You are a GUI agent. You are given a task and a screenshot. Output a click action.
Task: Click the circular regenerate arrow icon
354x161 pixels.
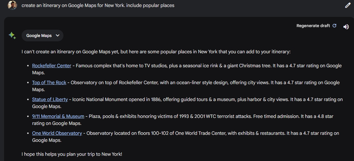334,26
